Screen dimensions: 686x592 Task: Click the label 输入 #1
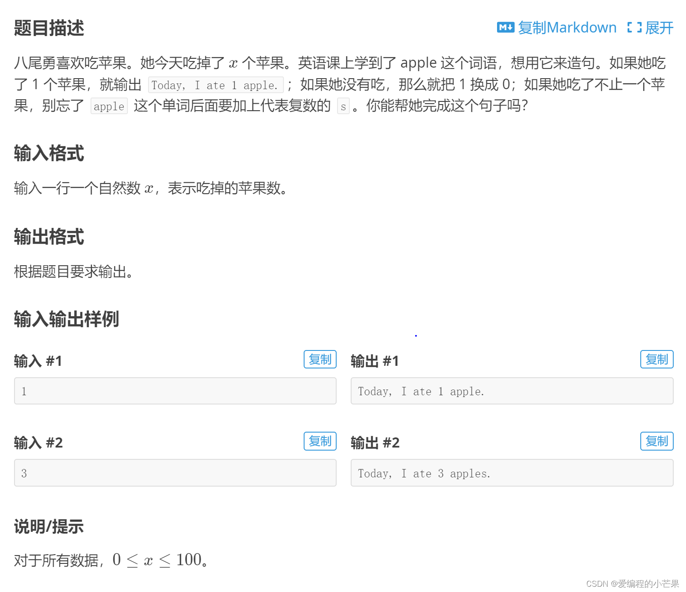click(38, 361)
